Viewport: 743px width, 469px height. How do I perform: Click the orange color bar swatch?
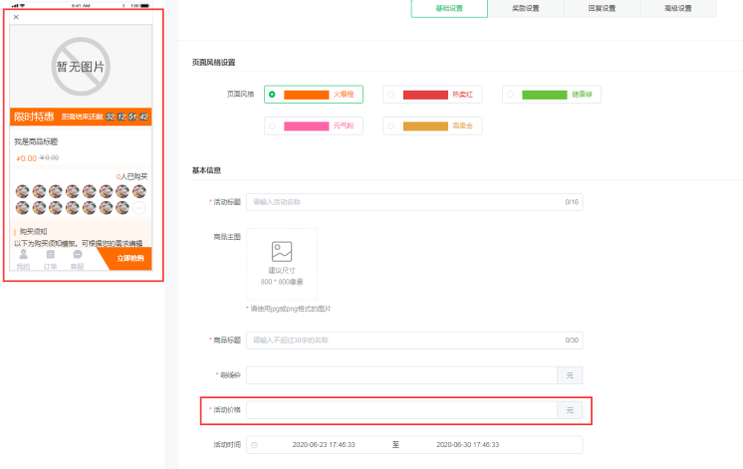point(306,95)
